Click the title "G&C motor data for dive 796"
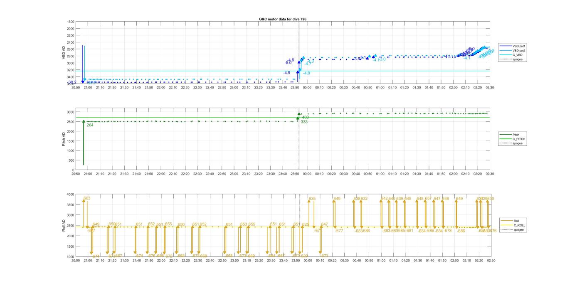Viewport: 582px width, 288px height. point(283,19)
